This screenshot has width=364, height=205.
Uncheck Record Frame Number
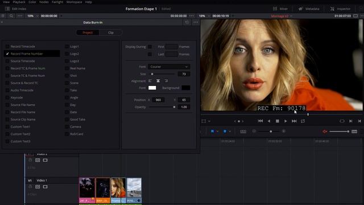click(7, 54)
